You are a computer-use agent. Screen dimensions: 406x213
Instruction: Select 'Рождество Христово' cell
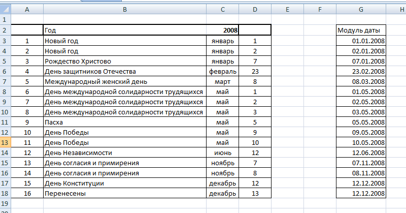(x=125, y=61)
